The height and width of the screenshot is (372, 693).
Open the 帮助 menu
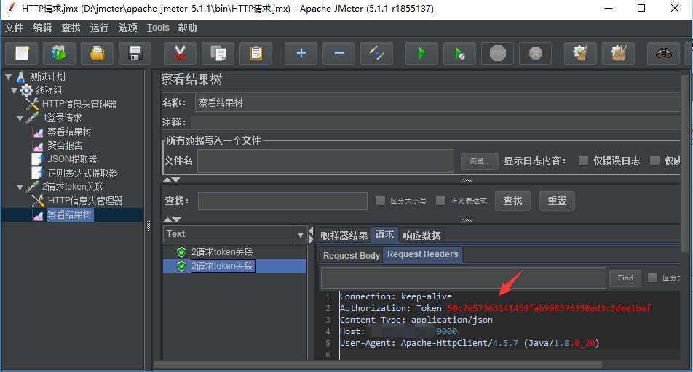(x=187, y=28)
